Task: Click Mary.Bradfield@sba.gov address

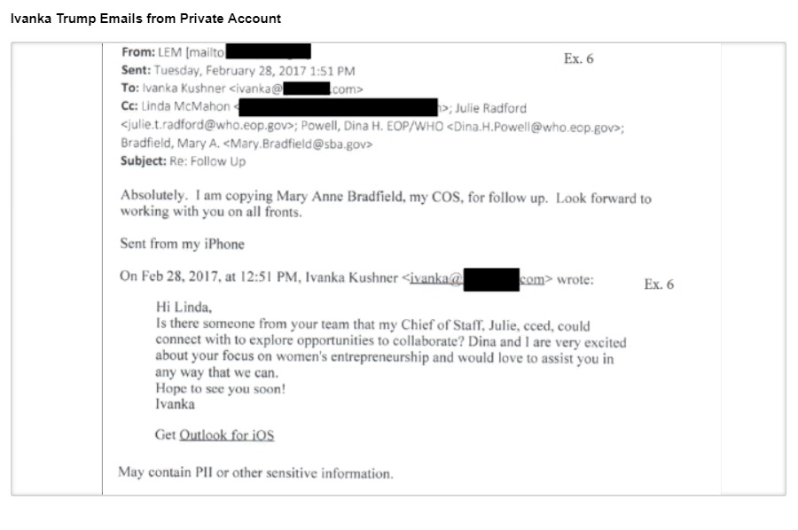Action: (298, 144)
